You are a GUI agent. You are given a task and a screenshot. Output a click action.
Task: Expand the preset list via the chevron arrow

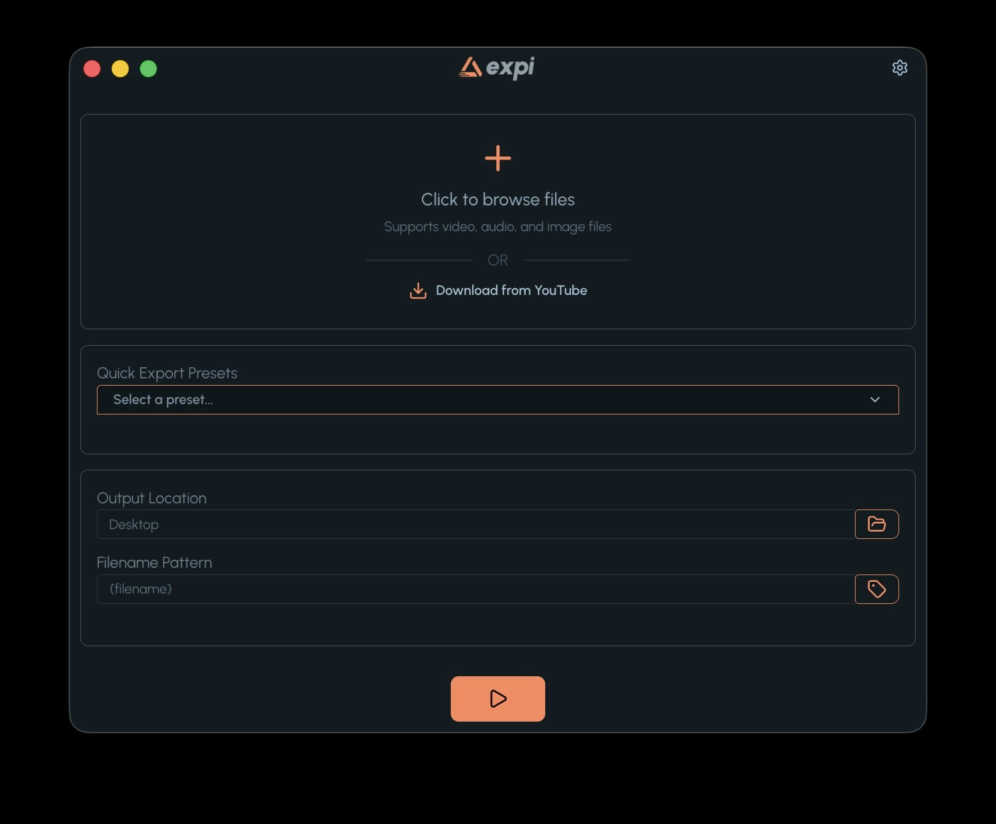[x=875, y=400]
